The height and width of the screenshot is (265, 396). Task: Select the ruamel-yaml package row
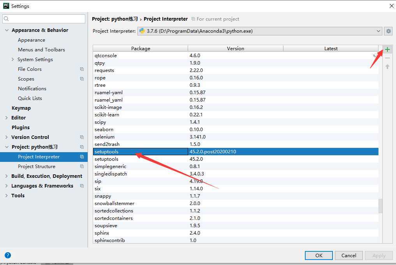[236, 93]
